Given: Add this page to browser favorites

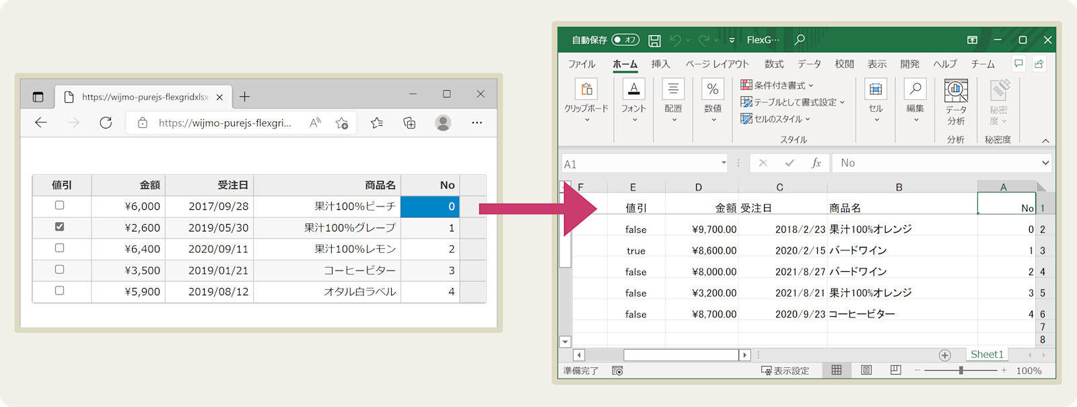Looking at the screenshot, I should 342,122.
